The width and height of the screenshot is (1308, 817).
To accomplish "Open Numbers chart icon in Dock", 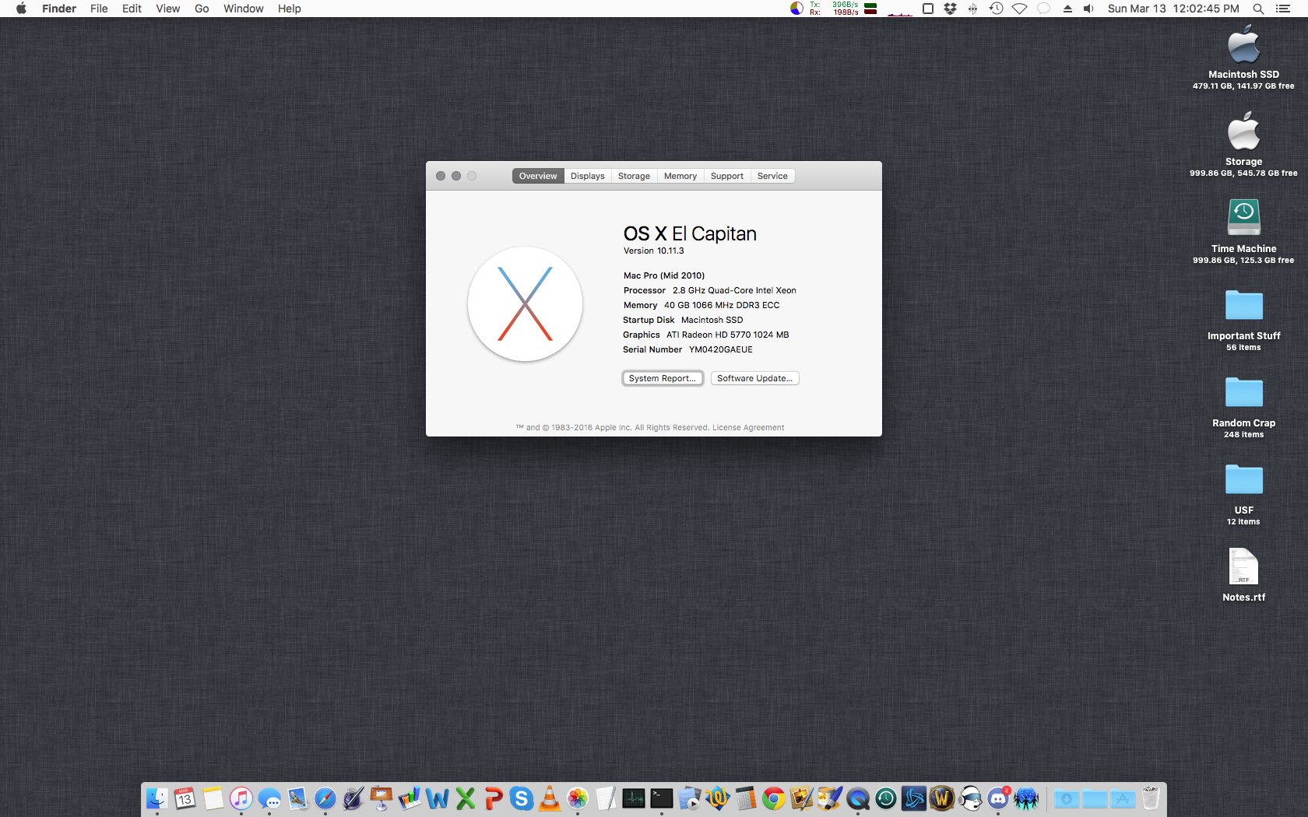I will 410,798.
